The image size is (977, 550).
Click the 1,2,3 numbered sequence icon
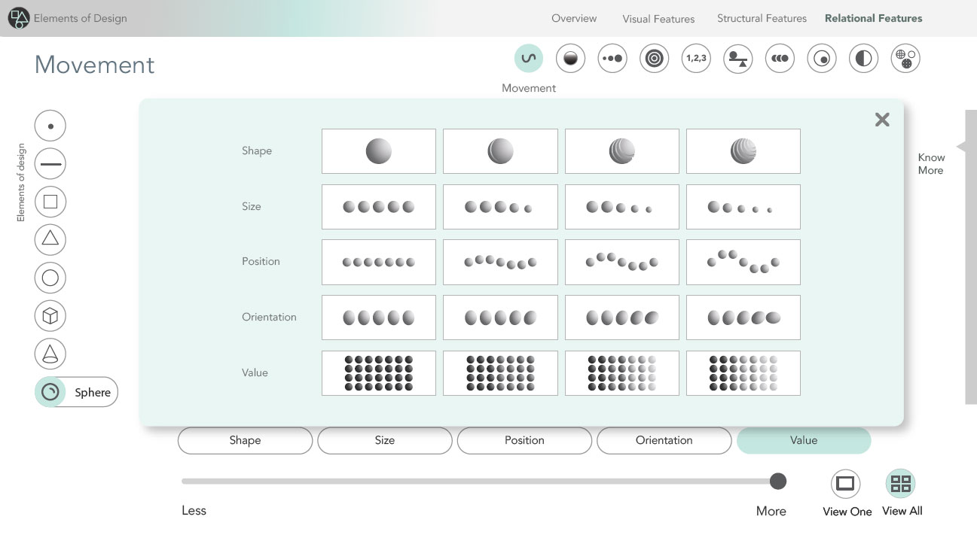696,59
